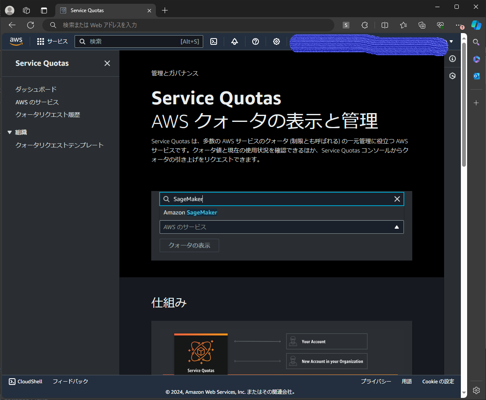Open the Copilot sidebar icon
The image size is (486, 400).
coord(476,25)
